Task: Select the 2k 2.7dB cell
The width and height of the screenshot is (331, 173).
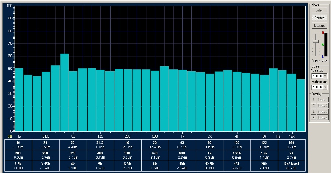Action: coord(292,155)
